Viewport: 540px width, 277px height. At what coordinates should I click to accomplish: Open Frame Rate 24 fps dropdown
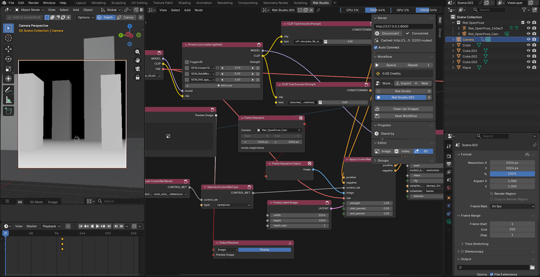pos(513,206)
